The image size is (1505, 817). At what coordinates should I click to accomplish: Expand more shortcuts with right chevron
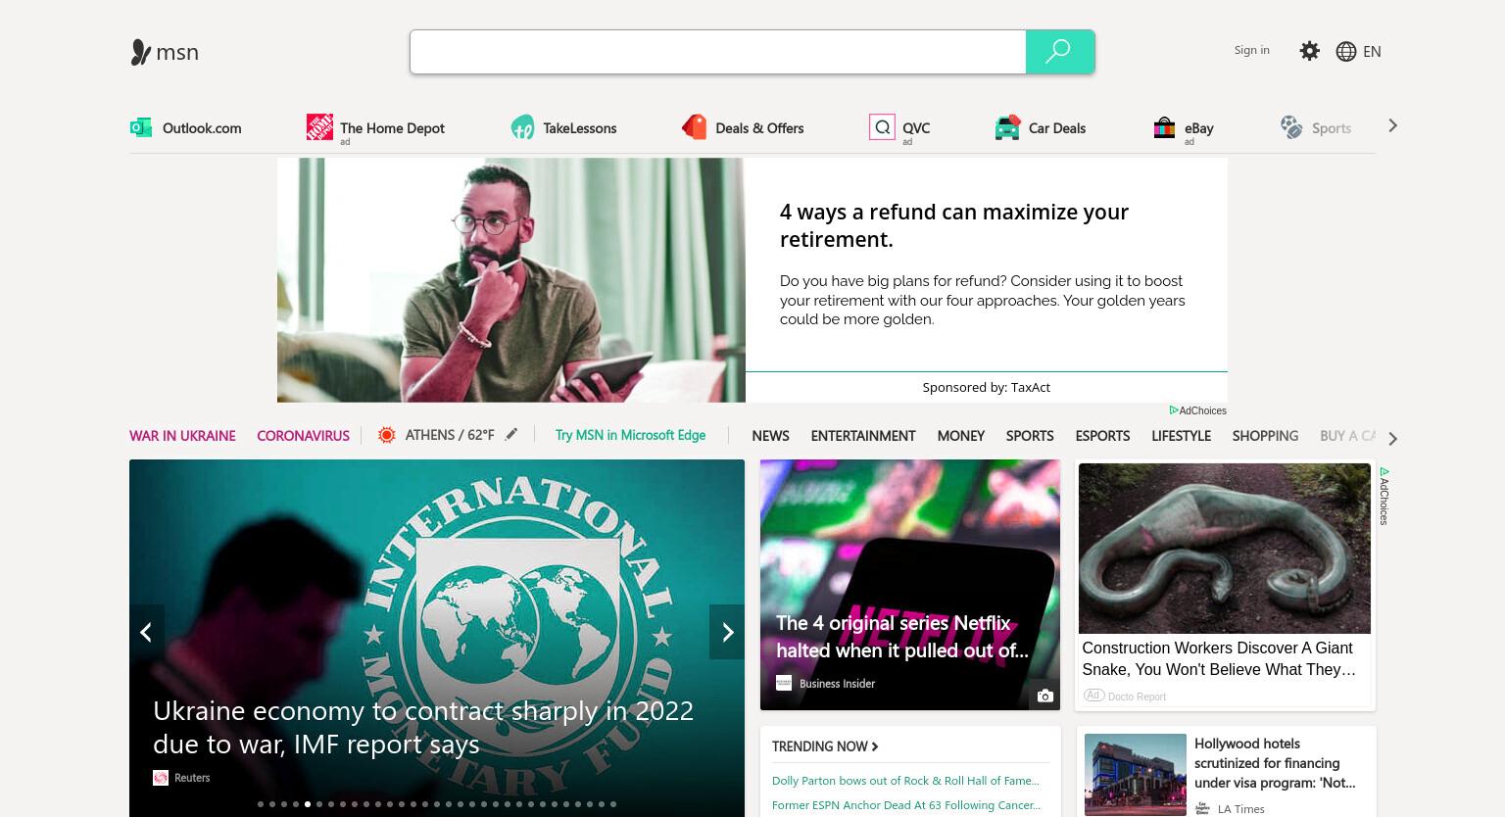click(x=1392, y=125)
